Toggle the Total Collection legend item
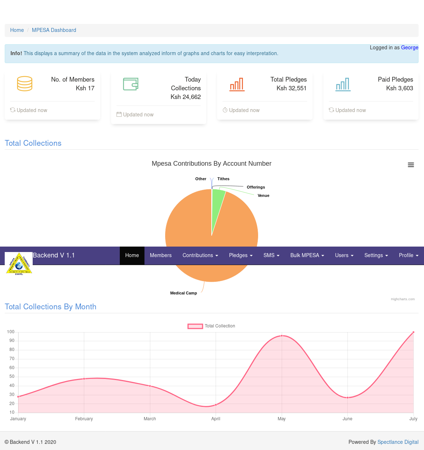 coord(211,326)
